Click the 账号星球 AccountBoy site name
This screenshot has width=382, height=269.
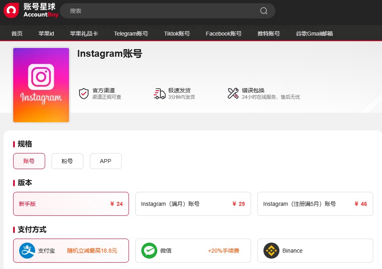point(41,10)
